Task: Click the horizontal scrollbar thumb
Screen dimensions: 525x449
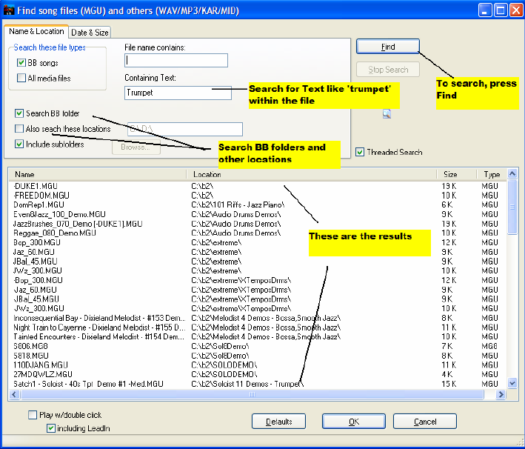Action: click(x=252, y=394)
